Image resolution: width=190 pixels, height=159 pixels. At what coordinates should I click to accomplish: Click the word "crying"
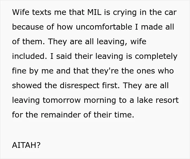[125, 13]
